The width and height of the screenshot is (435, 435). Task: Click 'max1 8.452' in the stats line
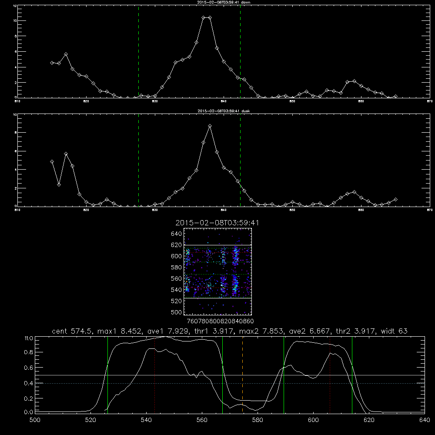(x=120, y=331)
